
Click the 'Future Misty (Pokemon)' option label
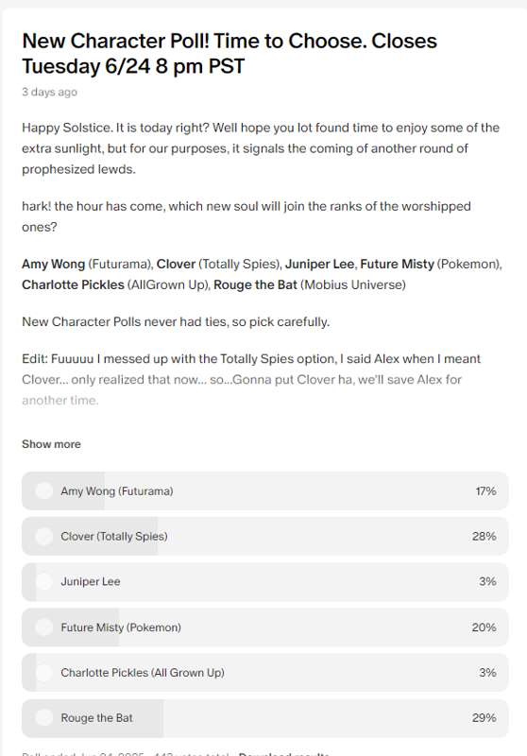click(x=121, y=627)
